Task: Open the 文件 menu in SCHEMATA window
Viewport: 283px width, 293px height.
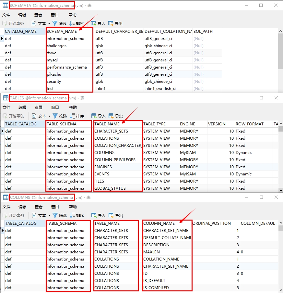Action: [6, 15]
